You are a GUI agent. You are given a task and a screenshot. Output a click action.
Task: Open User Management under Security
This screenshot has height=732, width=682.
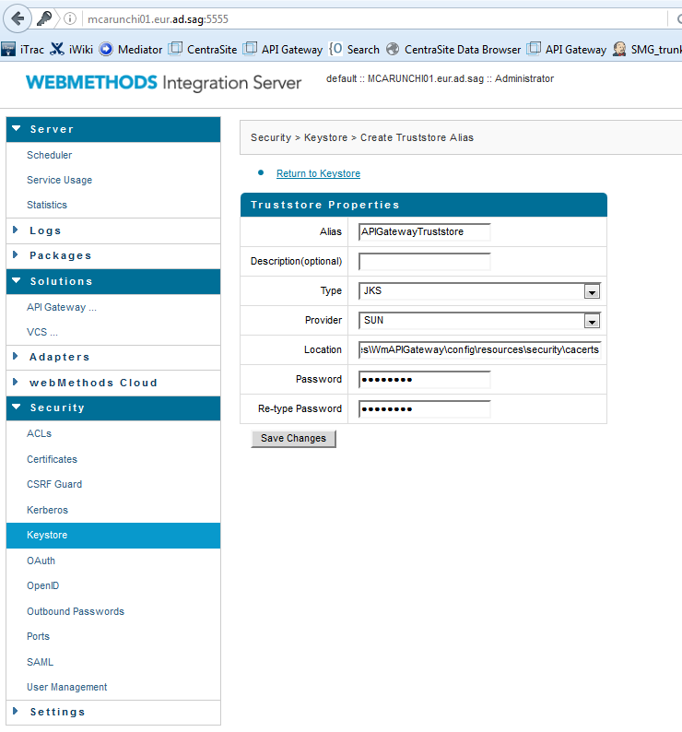click(66, 687)
